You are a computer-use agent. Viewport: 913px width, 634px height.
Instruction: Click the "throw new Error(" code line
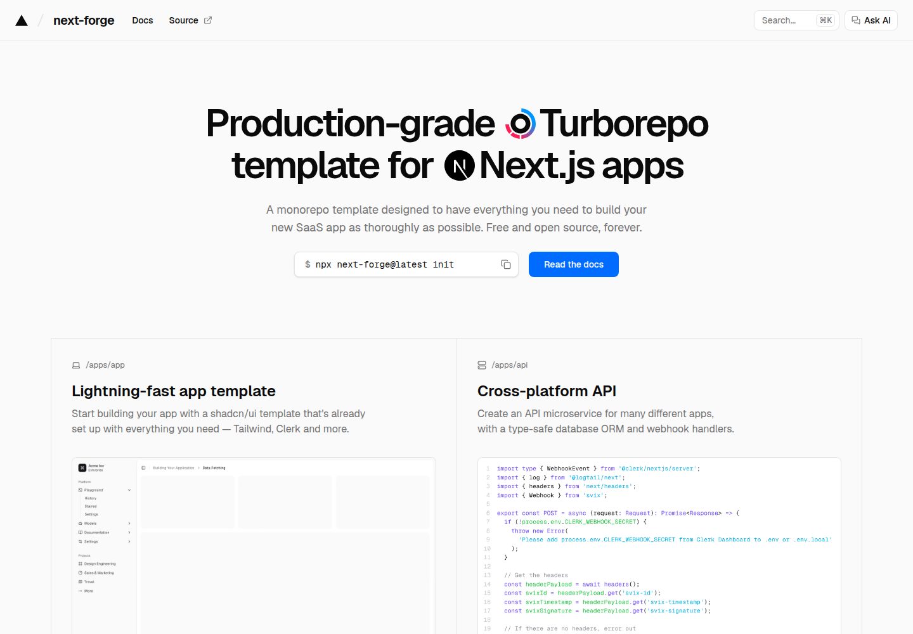point(540,531)
